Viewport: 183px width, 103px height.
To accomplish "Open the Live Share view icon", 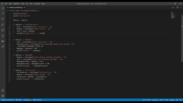I will 3,47.
